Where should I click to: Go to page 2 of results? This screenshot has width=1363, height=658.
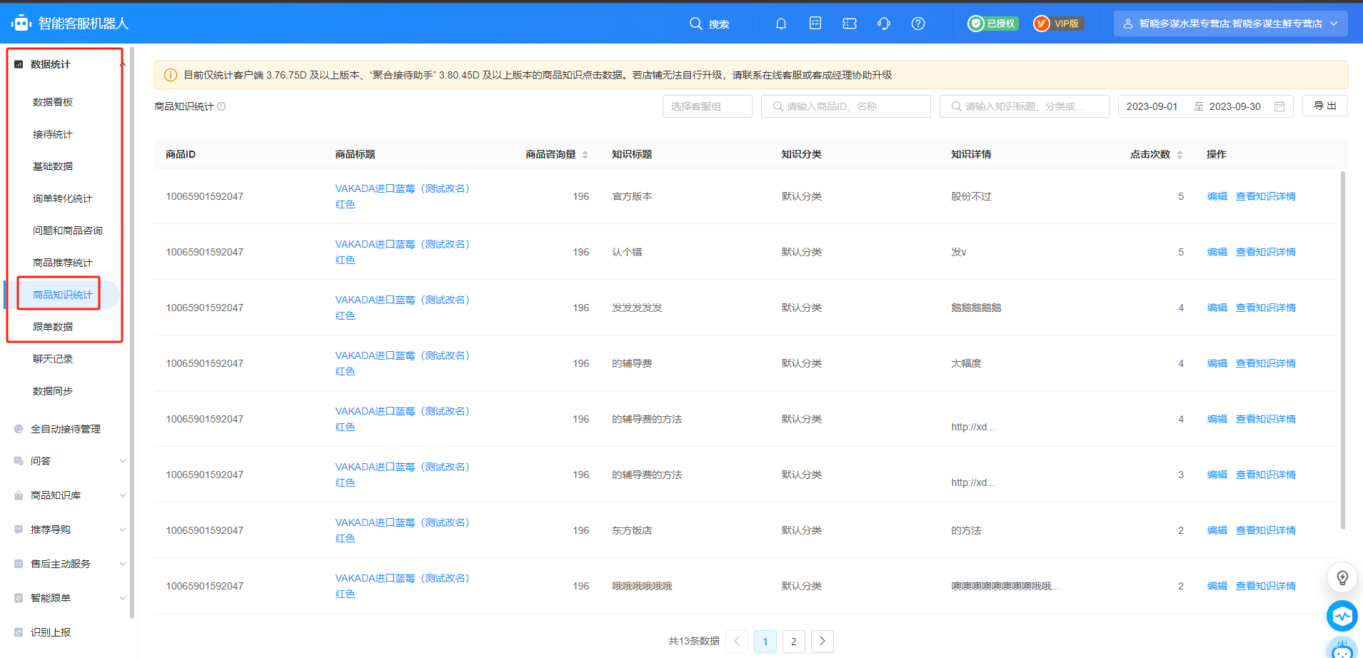[x=794, y=641]
